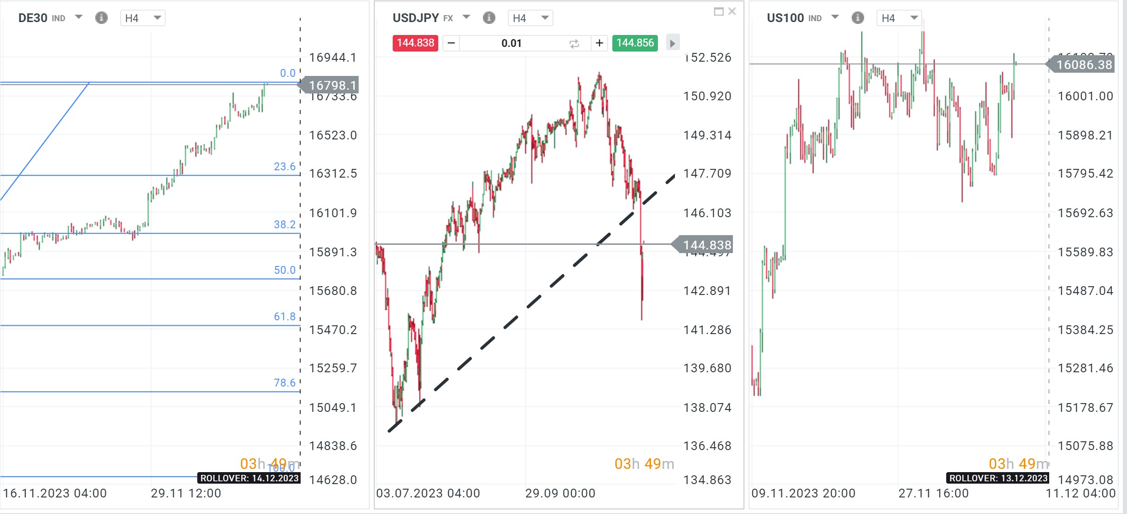The width and height of the screenshot is (1127, 514).
Task: Open DE30 instrument info icon
Action: tap(101, 18)
